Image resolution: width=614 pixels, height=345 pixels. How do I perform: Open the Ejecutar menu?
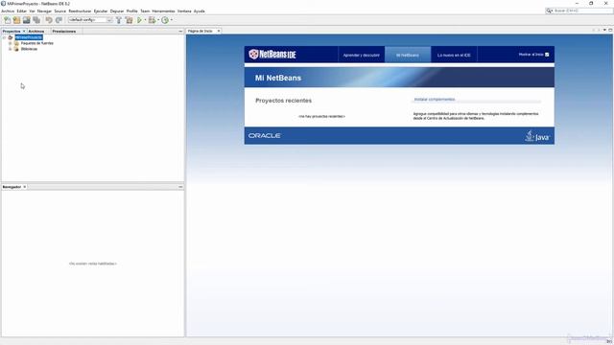click(x=101, y=11)
